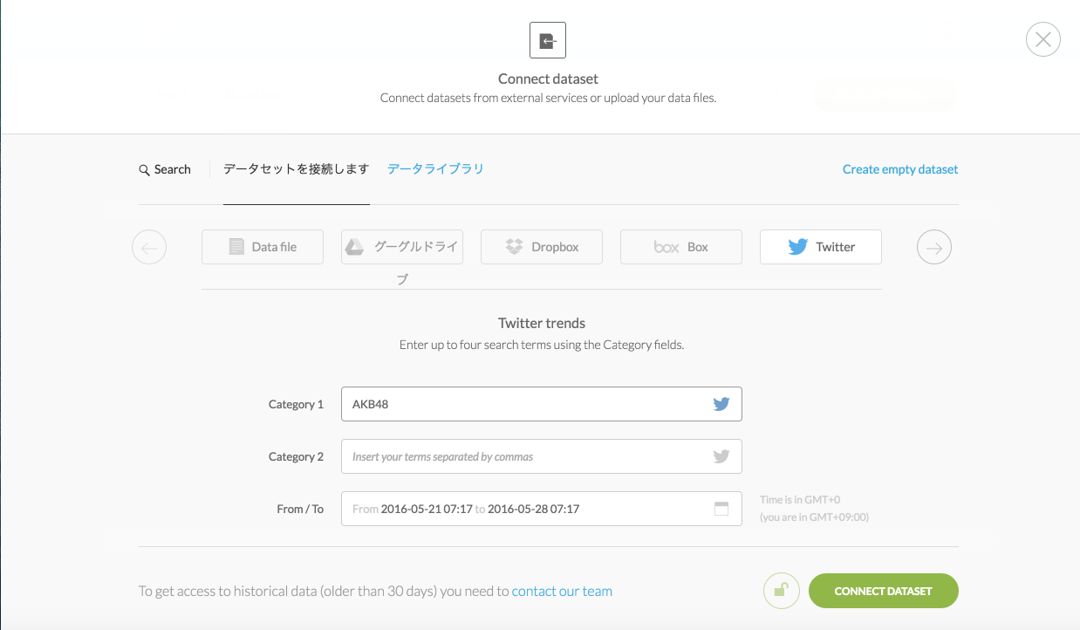1080x630 pixels.
Task: Open the Search option
Action: click(165, 169)
